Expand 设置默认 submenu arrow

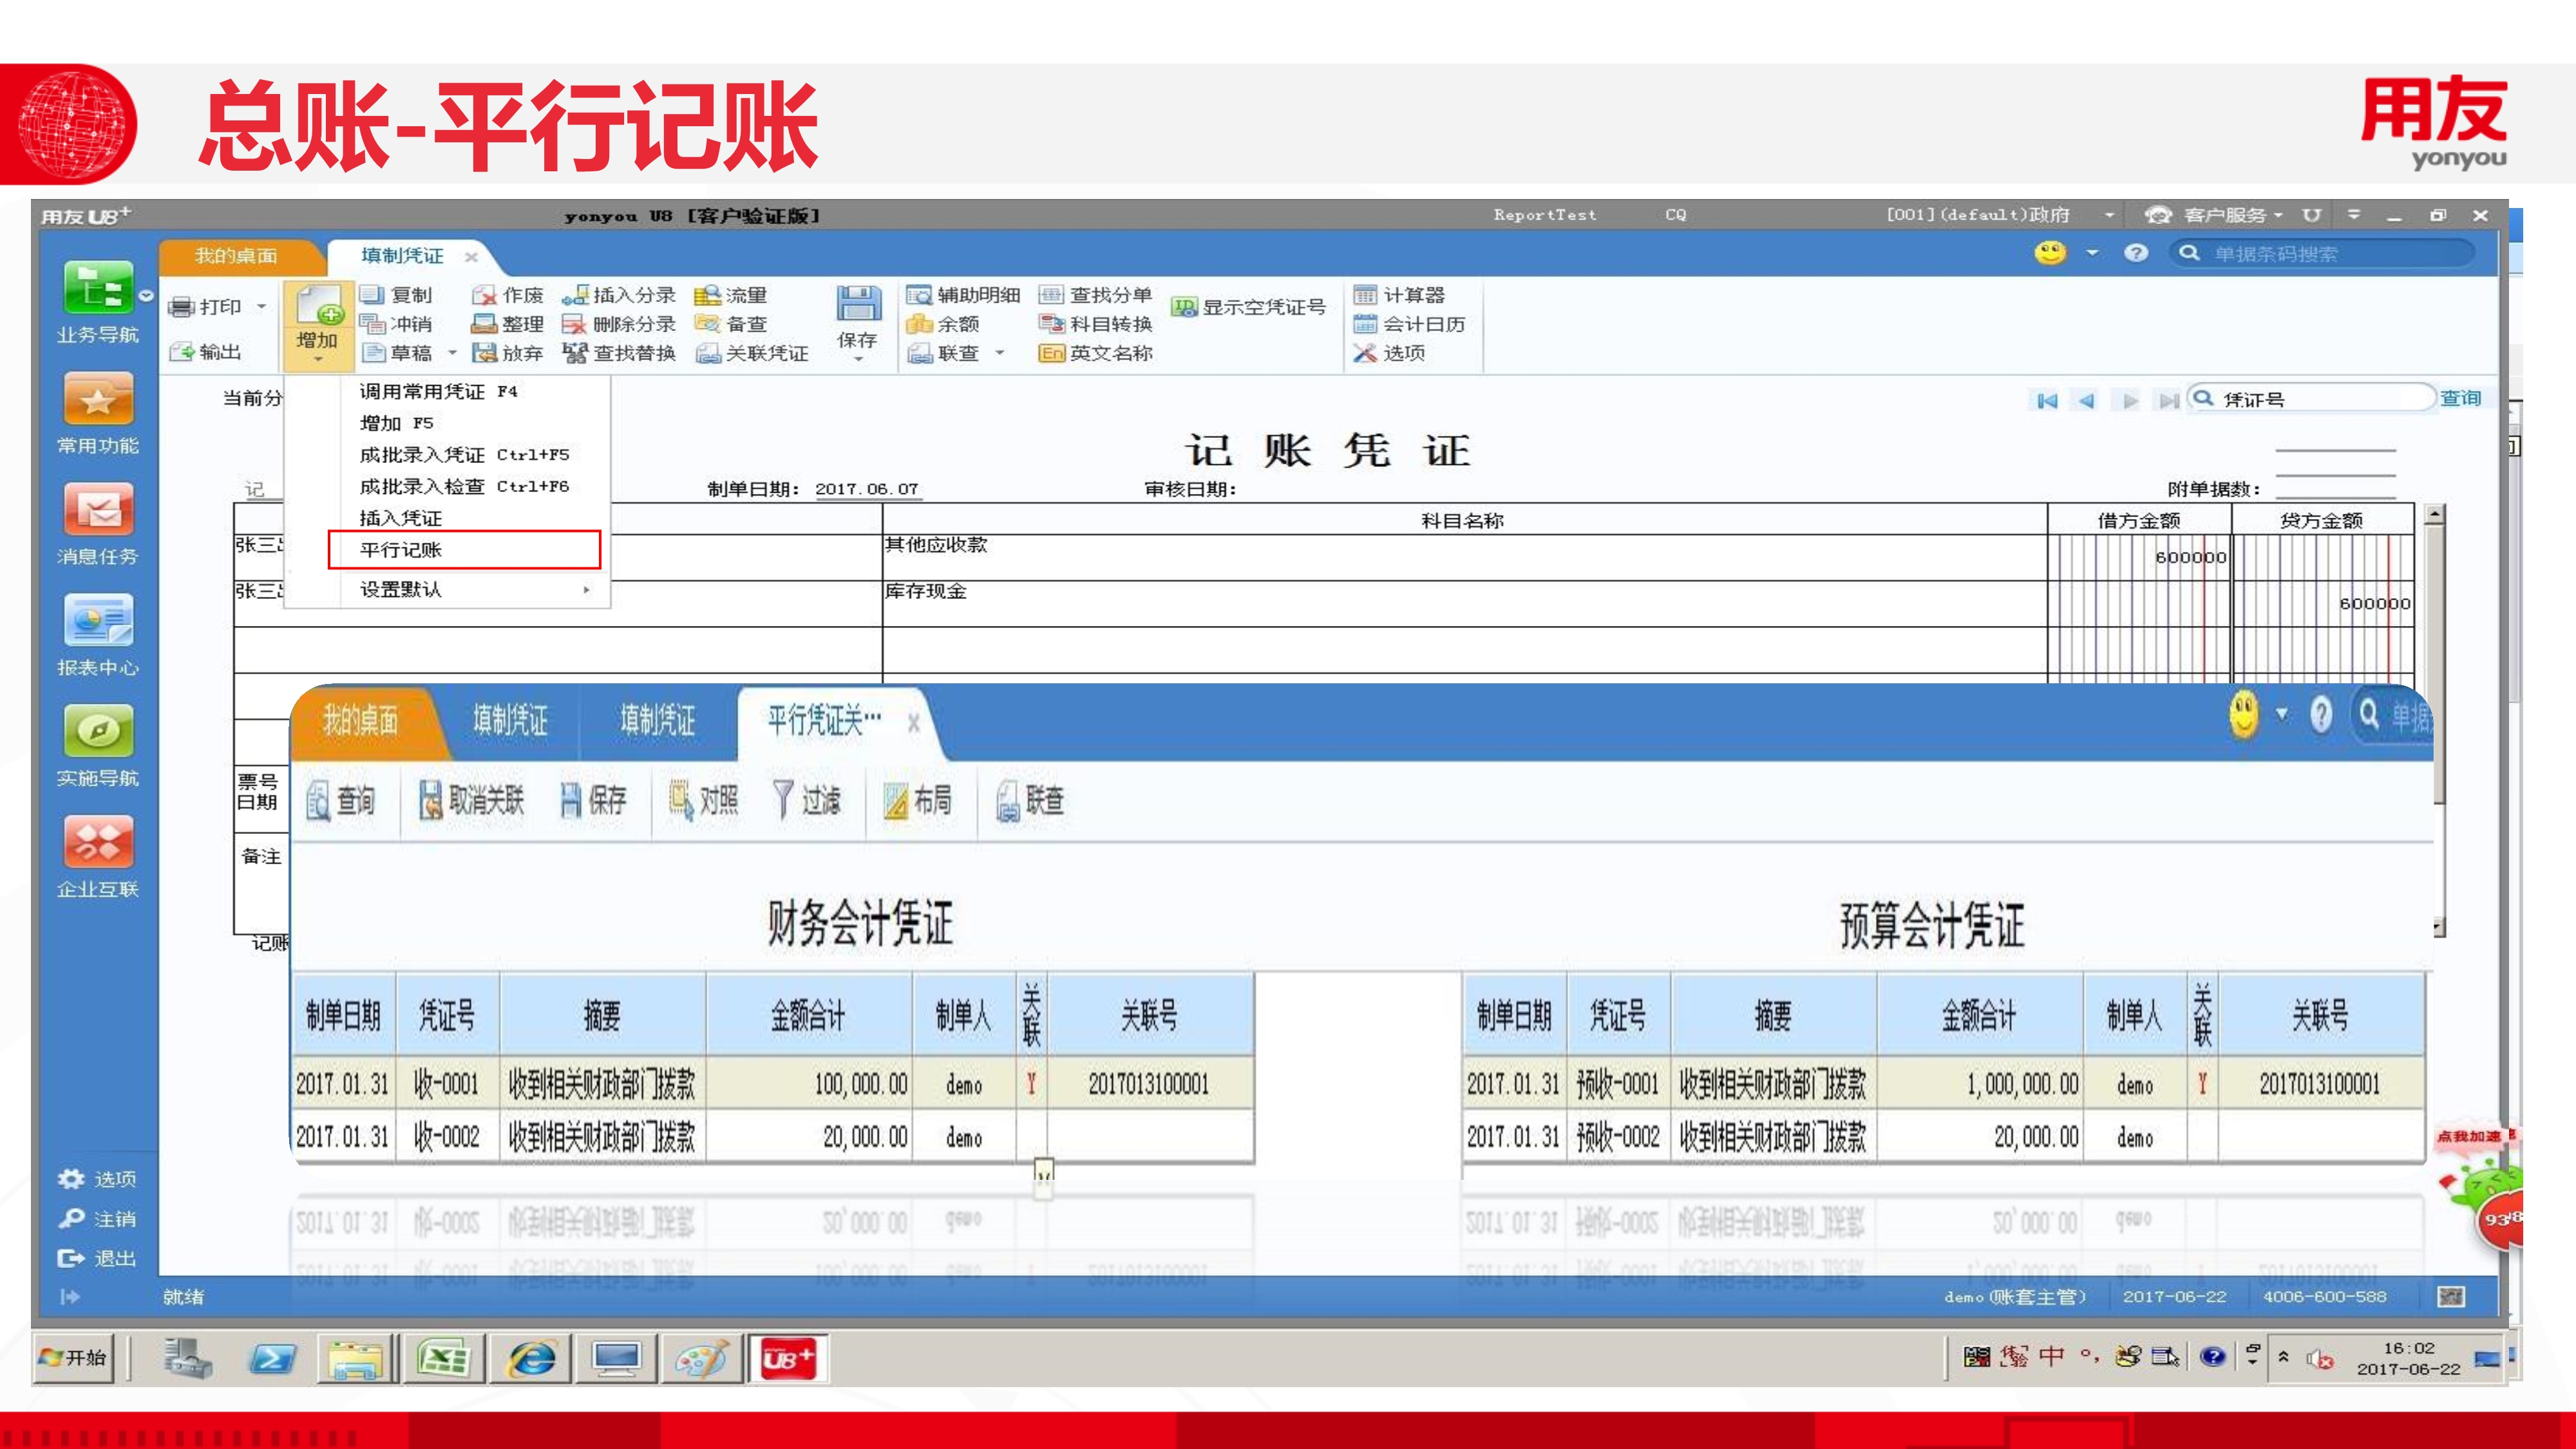[x=586, y=590]
